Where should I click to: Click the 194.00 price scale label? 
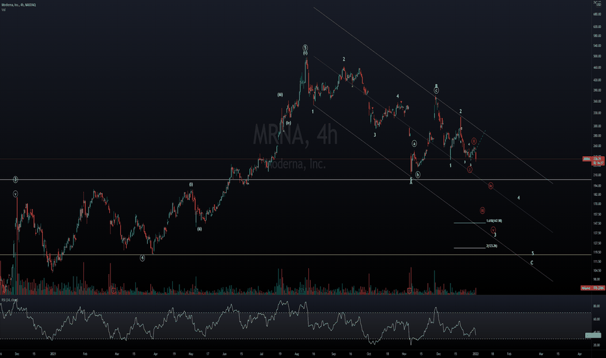[597, 186]
